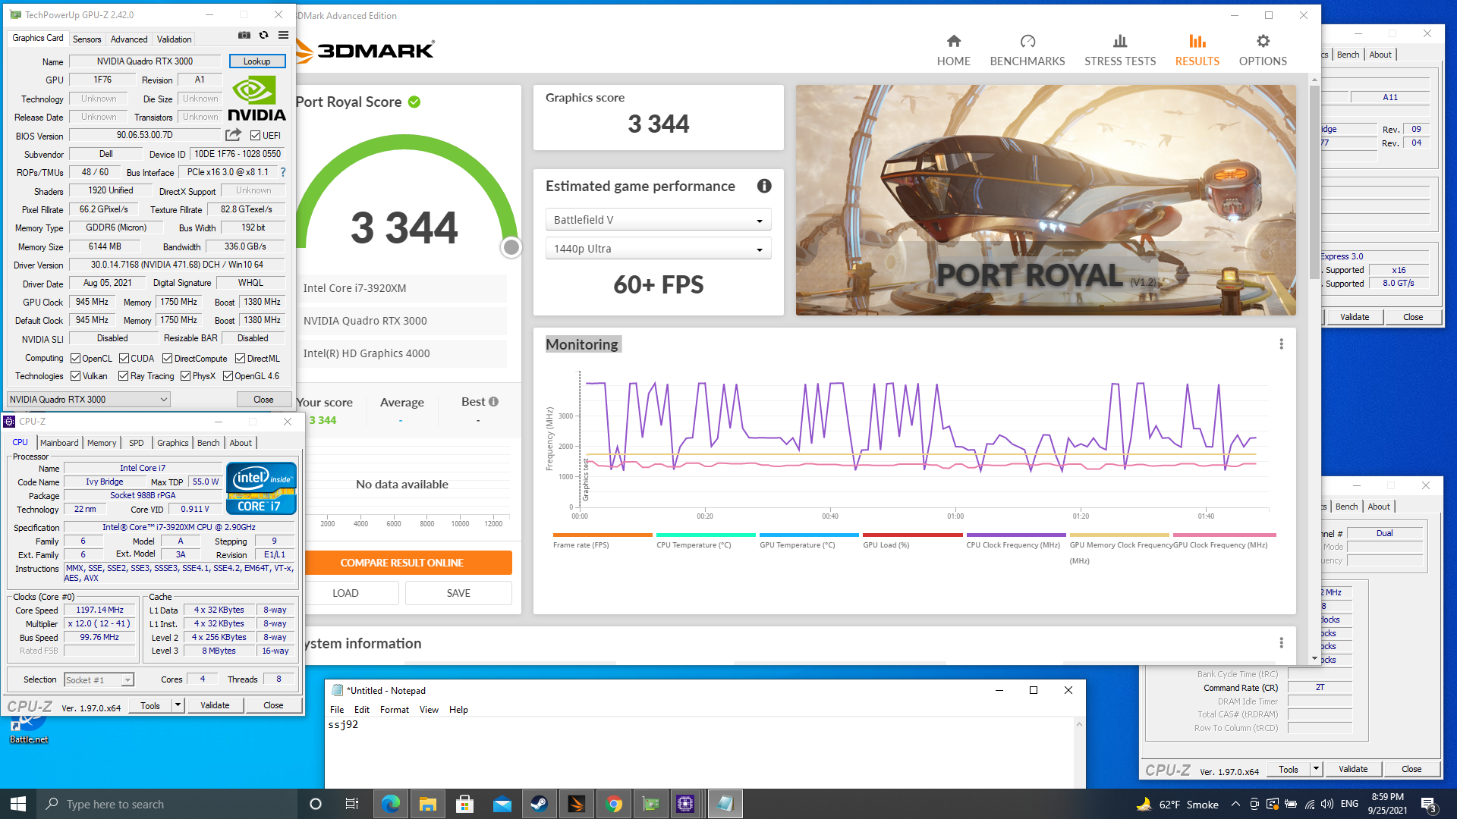Open the GPU-Z hamburger menu
1457x819 pixels.
(x=283, y=35)
